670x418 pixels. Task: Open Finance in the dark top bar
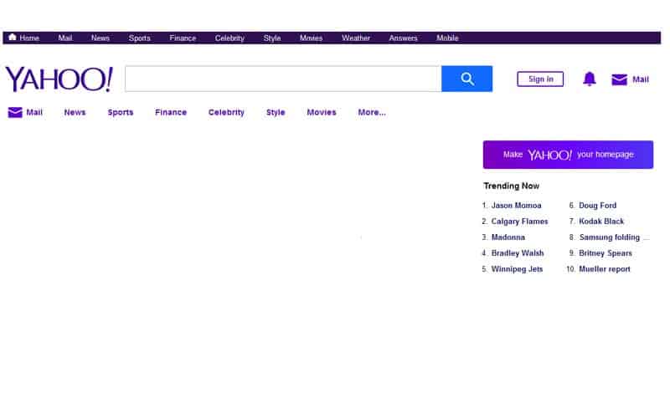[183, 38]
